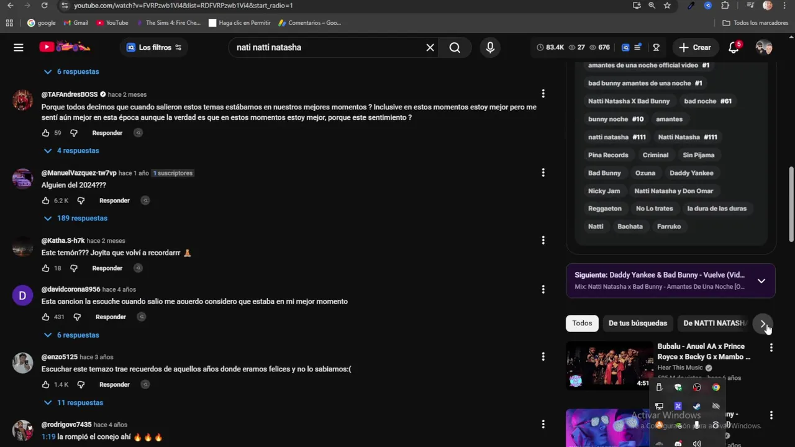Image resolution: width=795 pixels, height=447 pixels.
Task: Open options menu on @Katha.S-h7k comment
Action: click(x=543, y=240)
